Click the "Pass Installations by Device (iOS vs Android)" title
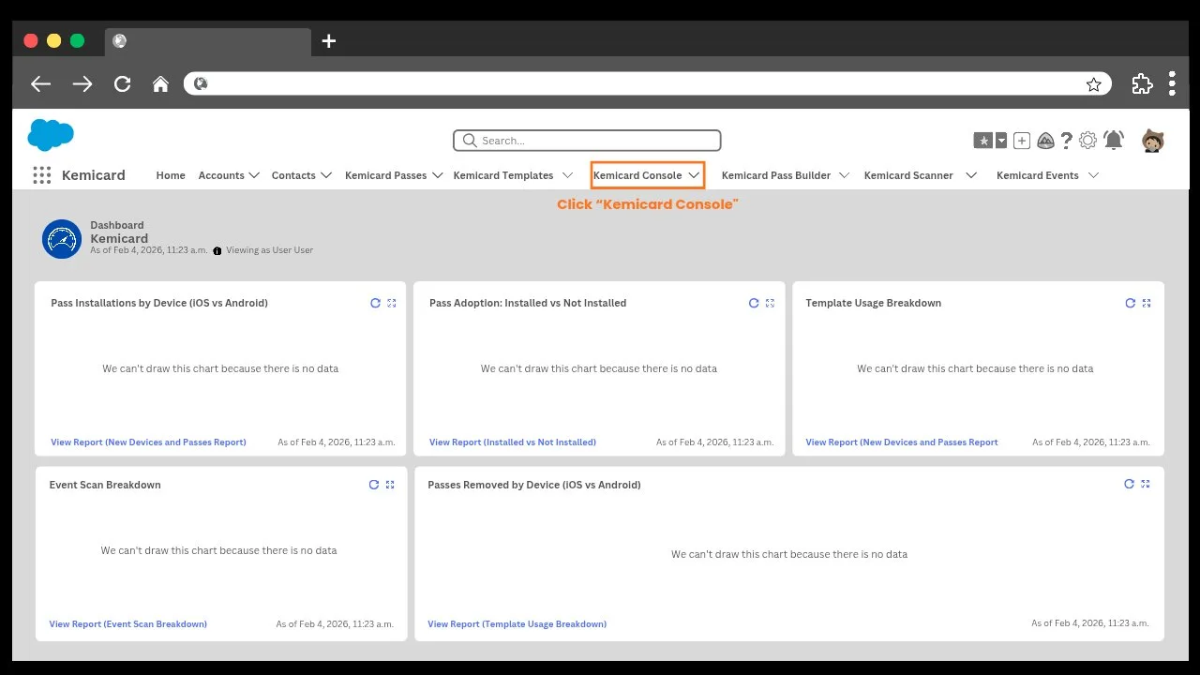The image size is (1200, 675). click(159, 303)
